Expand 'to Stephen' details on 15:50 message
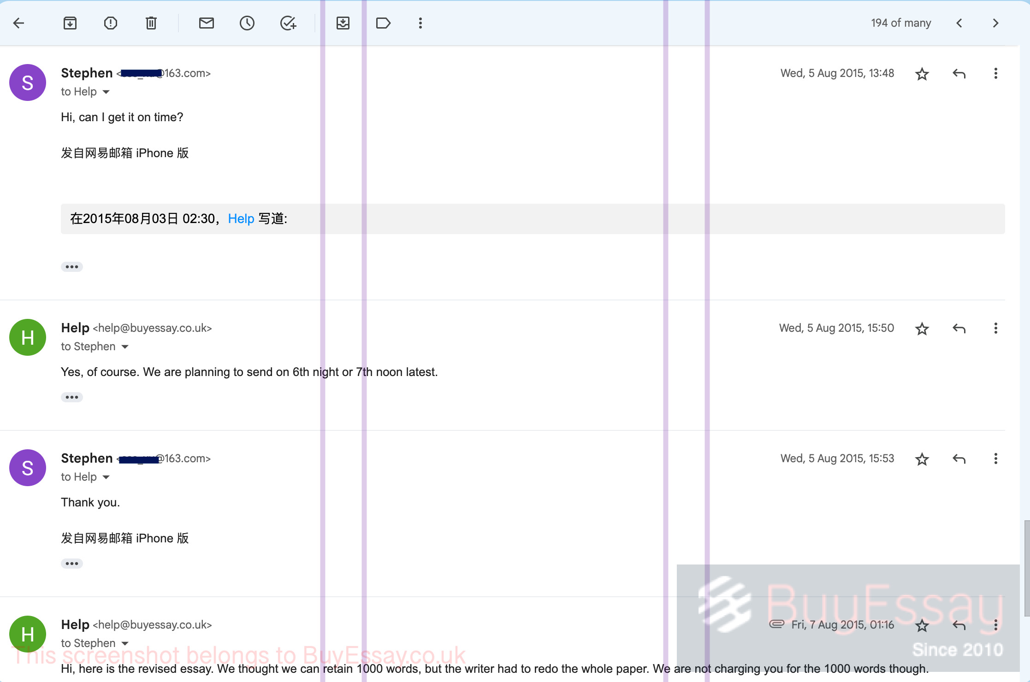This screenshot has height=682, width=1030. click(125, 347)
